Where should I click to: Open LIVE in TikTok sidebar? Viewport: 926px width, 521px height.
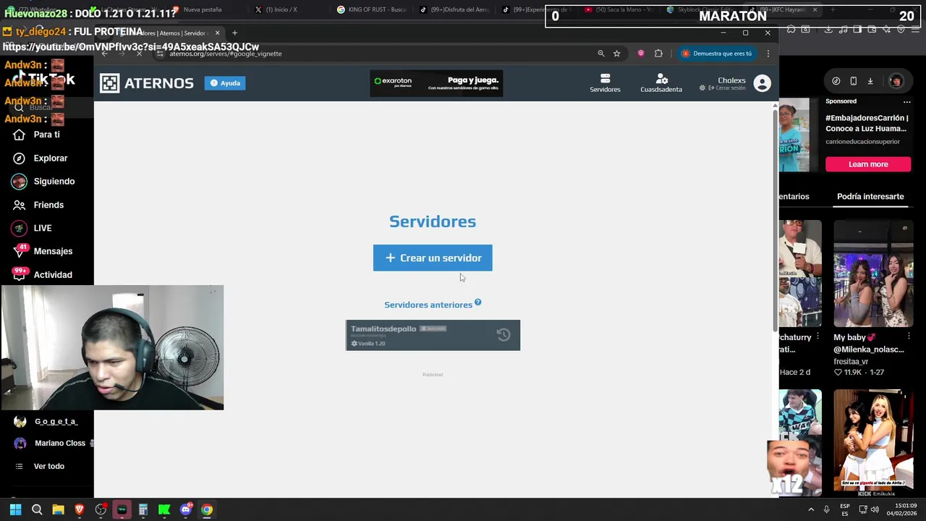[x=42, y=228]
